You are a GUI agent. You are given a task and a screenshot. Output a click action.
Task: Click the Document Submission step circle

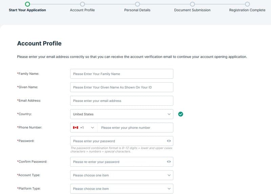(192, 4)
